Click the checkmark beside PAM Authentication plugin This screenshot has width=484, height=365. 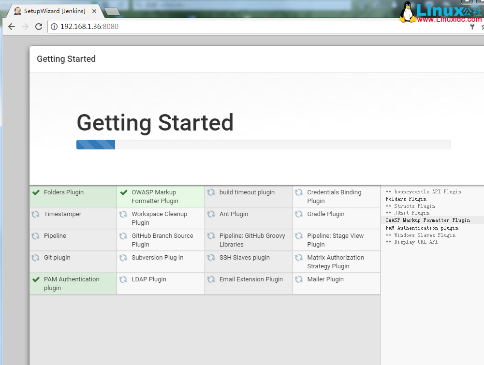pos(36,279)
